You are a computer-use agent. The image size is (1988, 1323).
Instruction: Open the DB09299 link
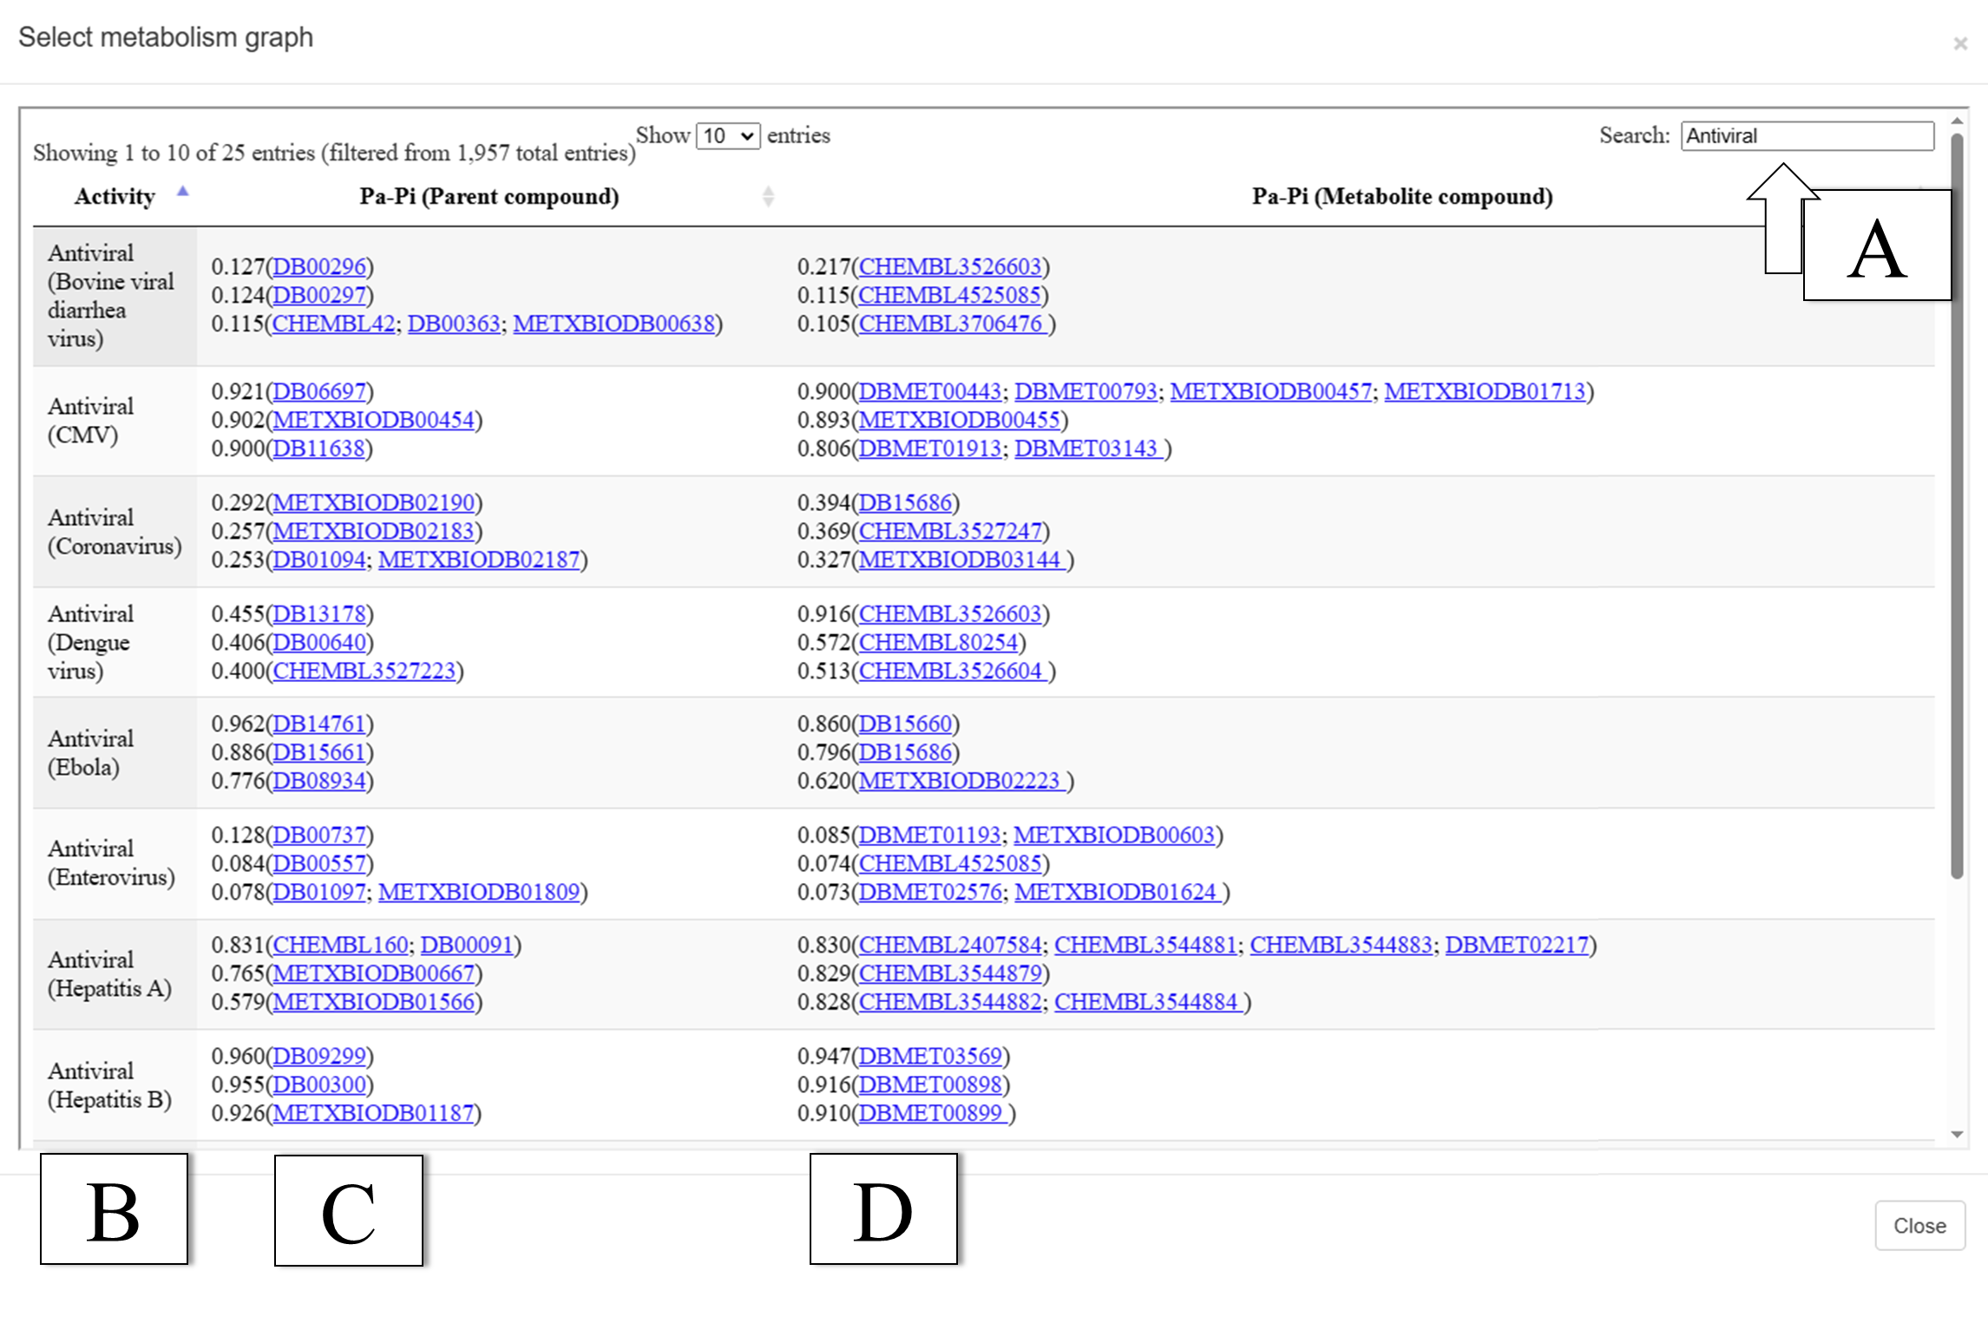pyautogui.click(x=319, y=1056)
